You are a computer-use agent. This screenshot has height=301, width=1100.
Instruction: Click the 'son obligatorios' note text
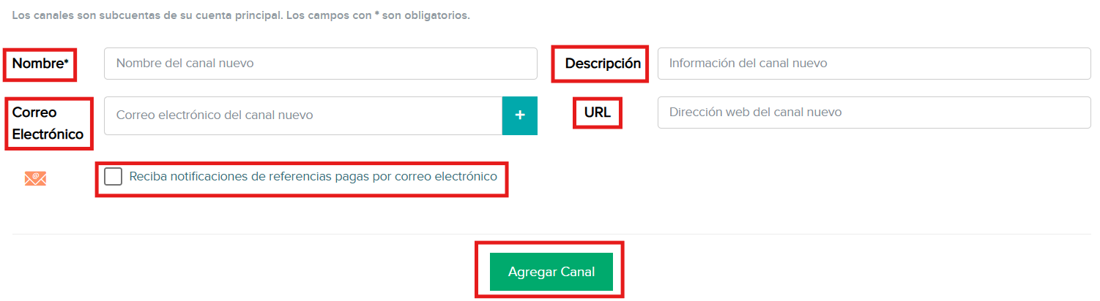[x=426, y=15]
